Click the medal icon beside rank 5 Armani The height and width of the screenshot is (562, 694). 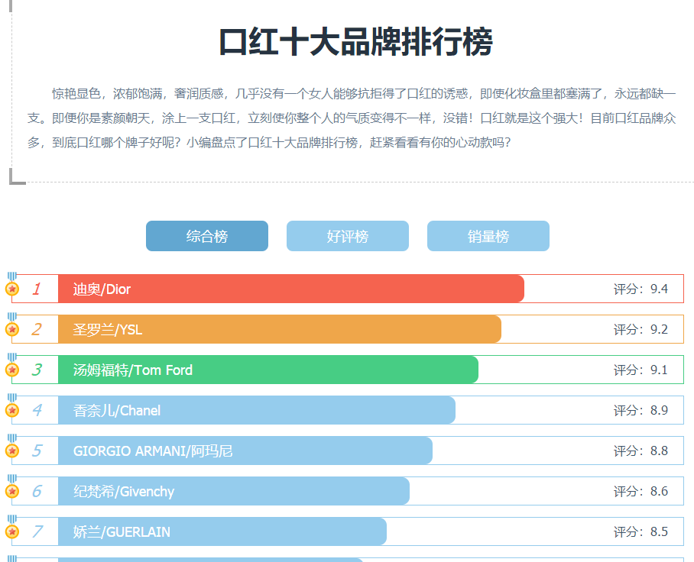(12, 446)
